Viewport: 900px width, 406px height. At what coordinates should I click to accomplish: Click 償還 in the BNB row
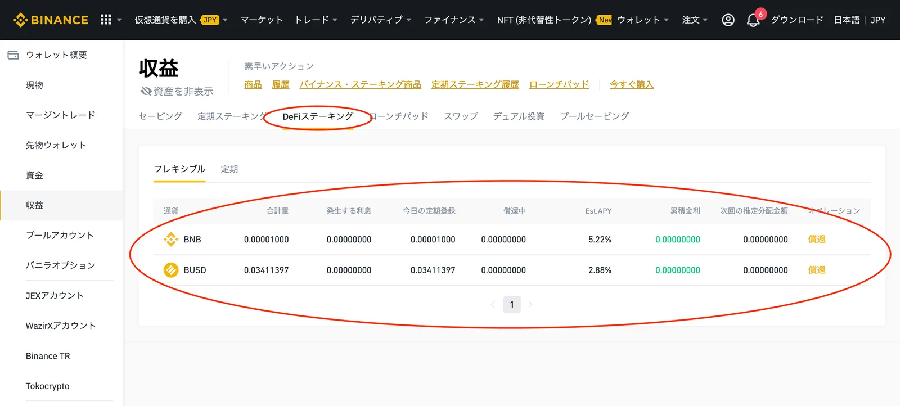(x=817, y=240)
